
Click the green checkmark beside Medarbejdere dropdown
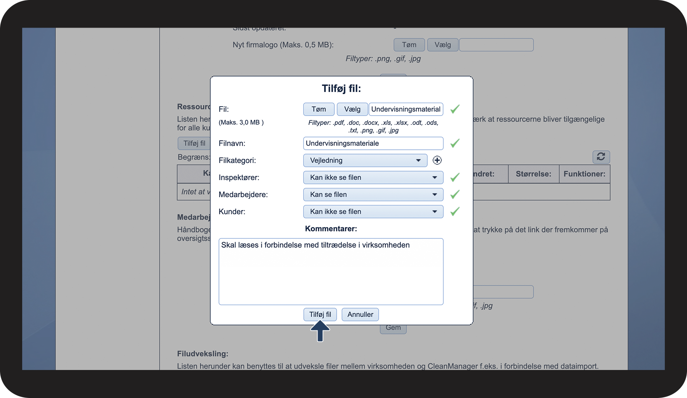(x=455, y=195)
